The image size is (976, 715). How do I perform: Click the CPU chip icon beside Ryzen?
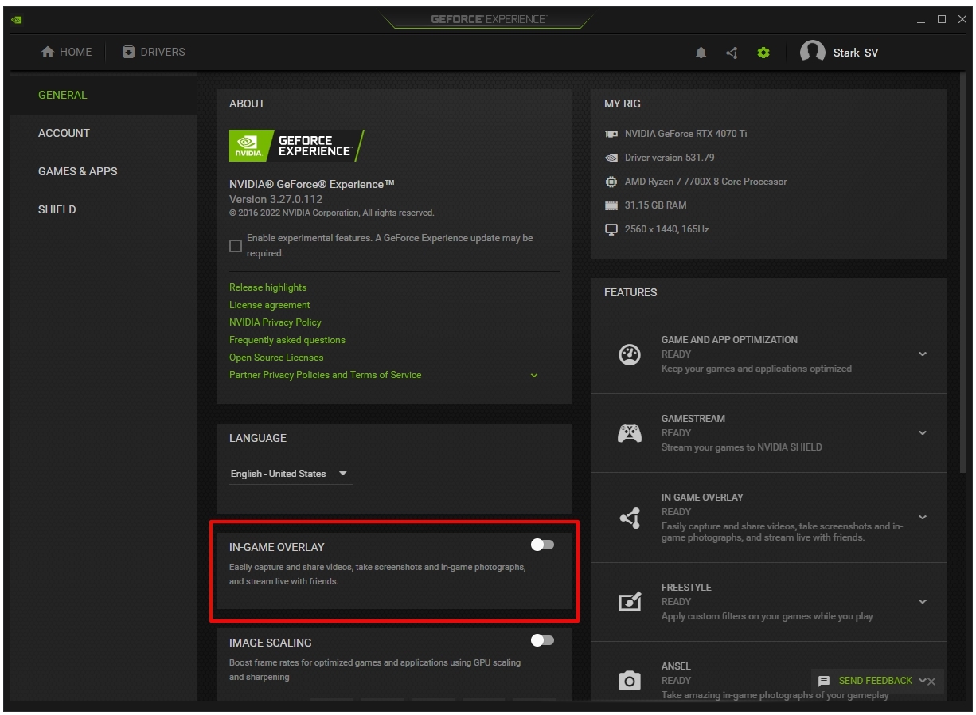click(611, 182)
